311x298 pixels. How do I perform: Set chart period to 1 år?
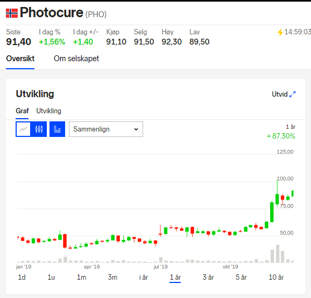pos(175,277)
